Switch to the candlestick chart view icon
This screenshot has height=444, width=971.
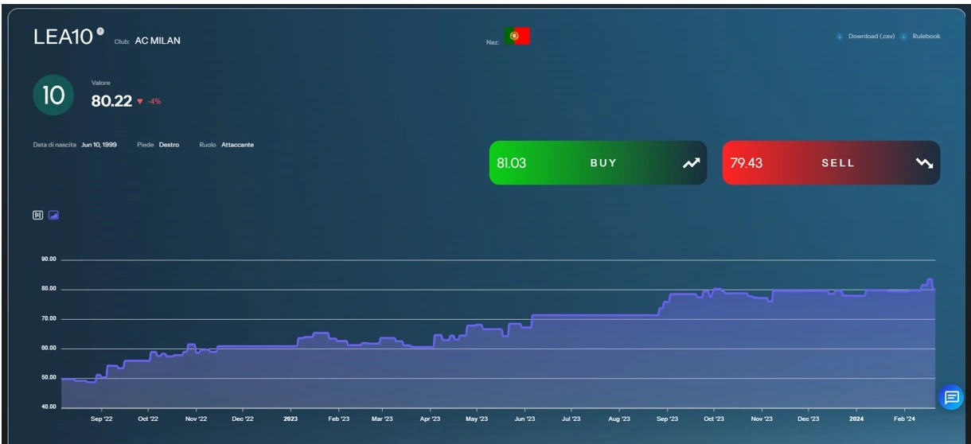(x=37, y=215)
